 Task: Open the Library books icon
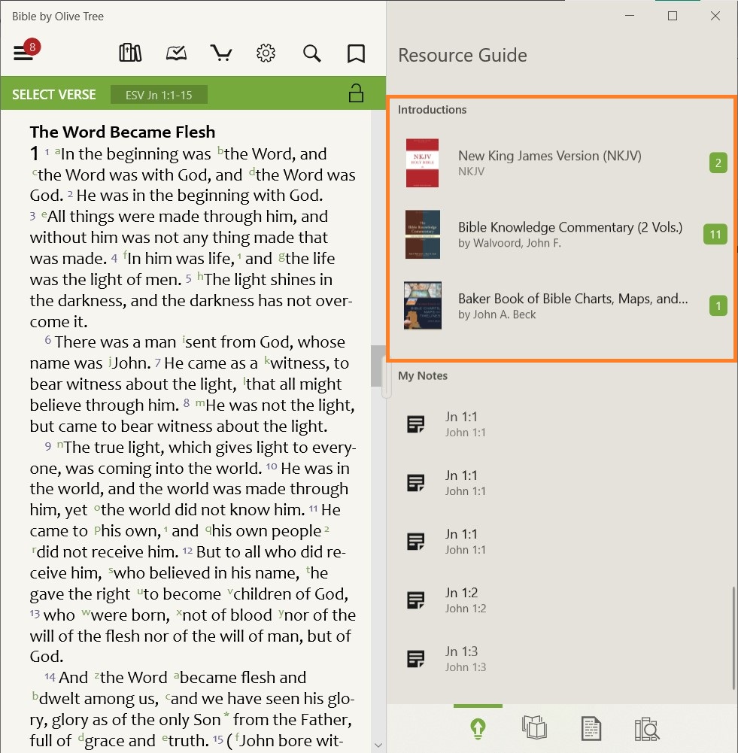click(x=130, y=53)
